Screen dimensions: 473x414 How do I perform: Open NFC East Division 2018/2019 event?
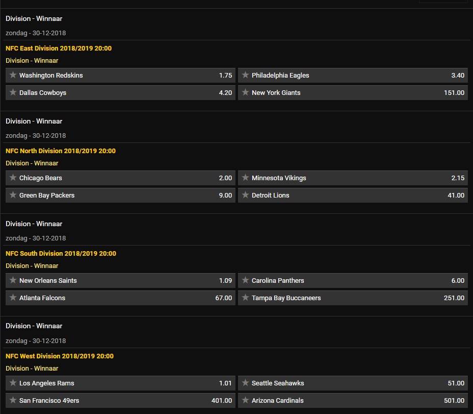[59, 48]
